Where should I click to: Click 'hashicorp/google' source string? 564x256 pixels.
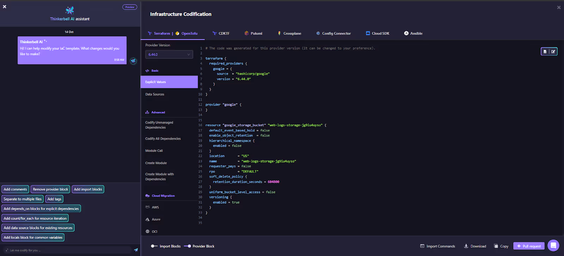253,74
